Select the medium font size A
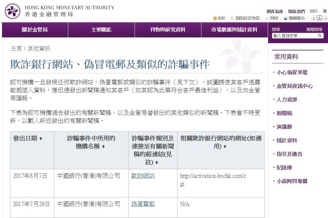 point(319,18)
